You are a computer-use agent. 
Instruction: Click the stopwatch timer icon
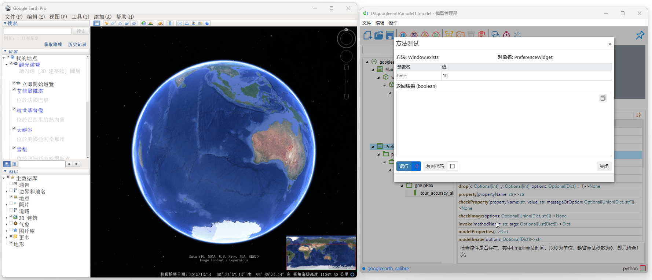tap(506, 35)
